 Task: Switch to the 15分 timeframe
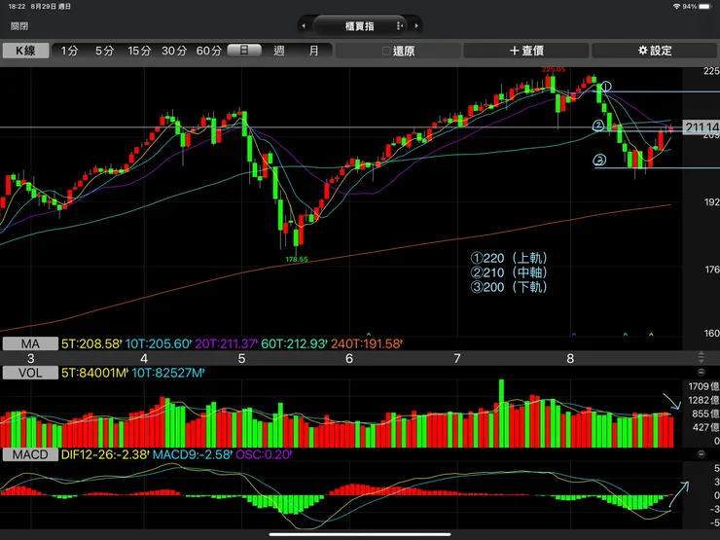(139, 51)
